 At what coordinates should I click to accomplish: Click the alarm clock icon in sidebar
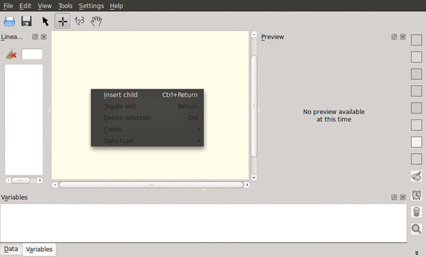(416, 194)
